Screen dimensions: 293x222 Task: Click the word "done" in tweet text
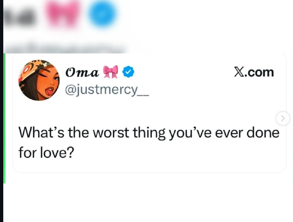[263, 133]
